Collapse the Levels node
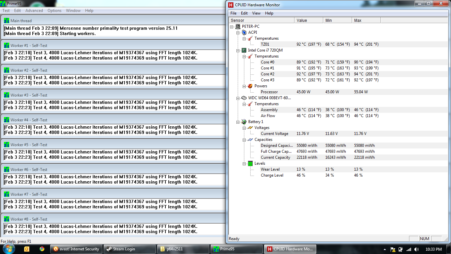The width and height of the screenshot is (451, 254). click(244, 164)
